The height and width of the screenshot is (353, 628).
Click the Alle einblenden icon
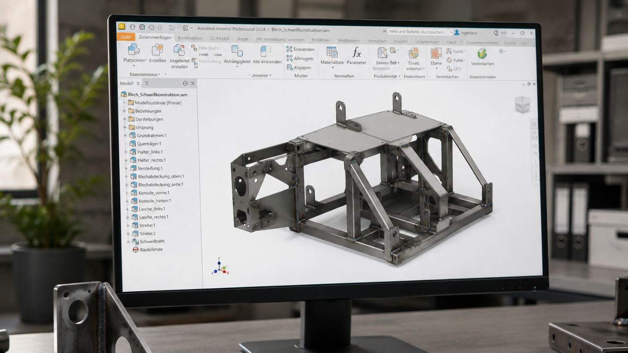click(x=266, y=51)
